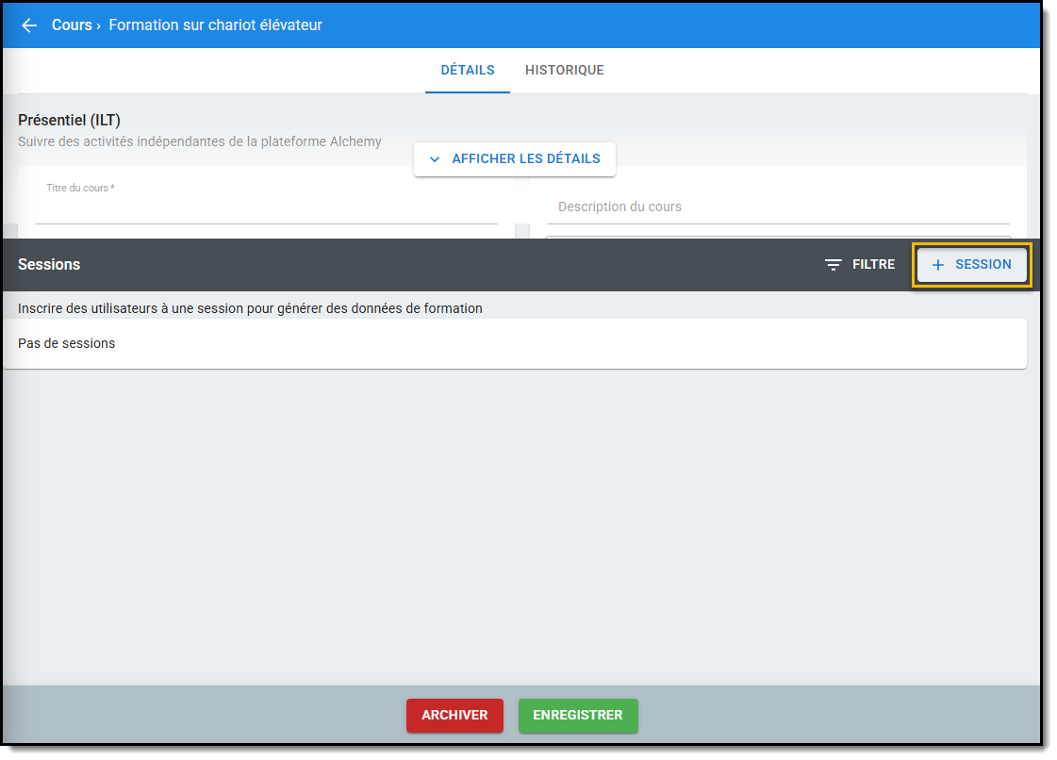Save the course with ENREGISTRER
Image resolution: width=1057 pixels, height=760 pixels.
click(x=578, y=716)
